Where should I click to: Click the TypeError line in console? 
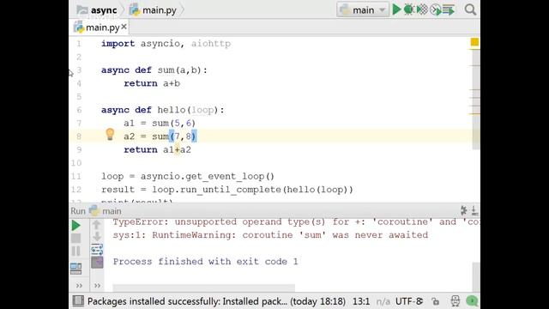click(296, 221)
